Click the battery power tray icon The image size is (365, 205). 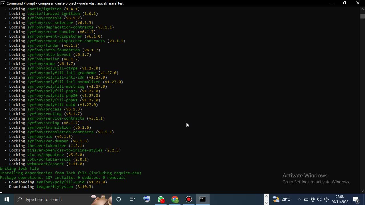(306, 199)
